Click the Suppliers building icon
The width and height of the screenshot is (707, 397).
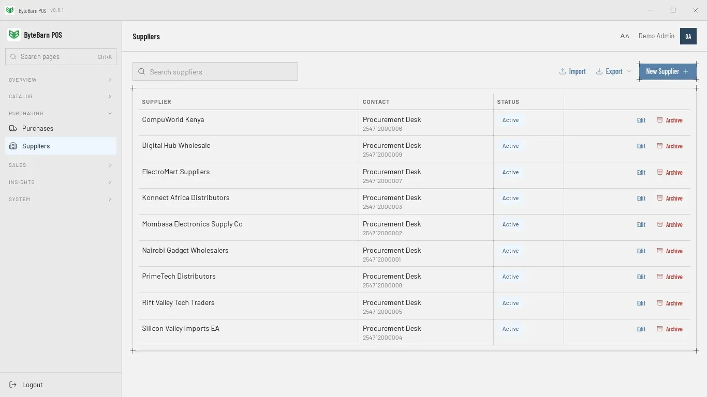13,146
